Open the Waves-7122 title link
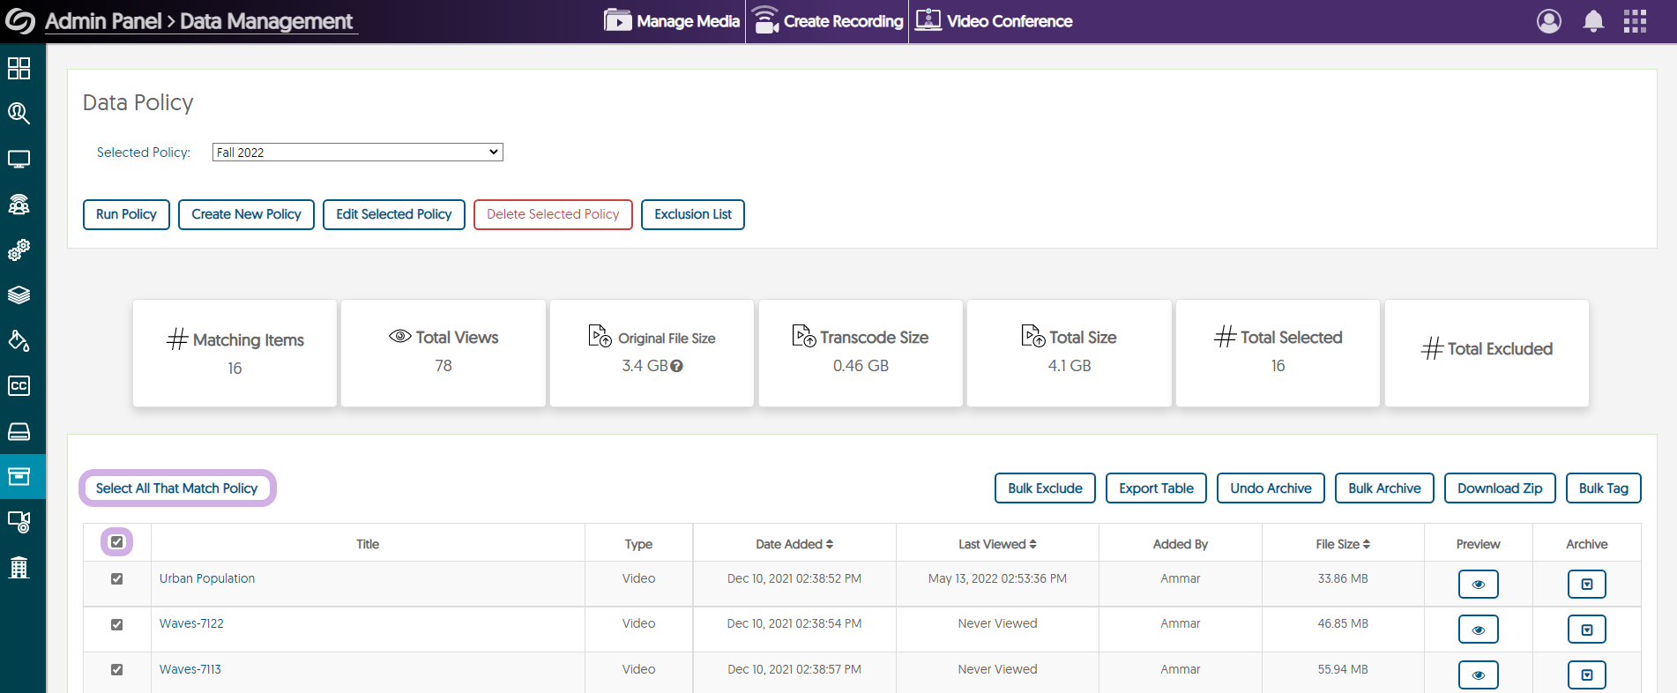1677x693 pixels. click(191, 623)
